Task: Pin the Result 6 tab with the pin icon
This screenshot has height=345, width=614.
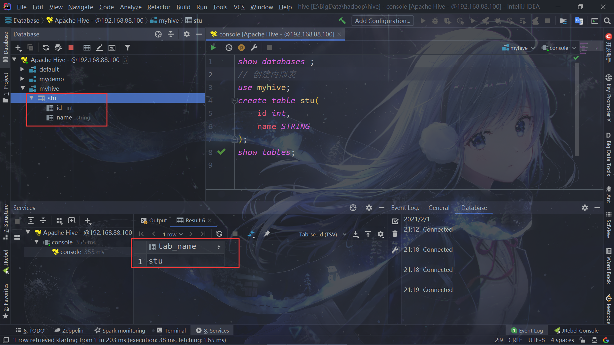Action: click(x=267, y=234)
